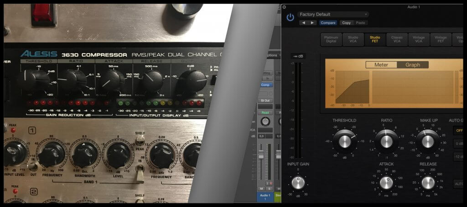Click the 0,0 dB fader value field
This screenshot has width=467, height=207.
pos(261,136)
